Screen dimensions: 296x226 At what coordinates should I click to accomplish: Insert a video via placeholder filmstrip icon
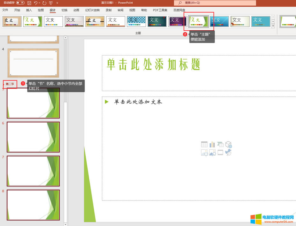(x=220, y=153)
